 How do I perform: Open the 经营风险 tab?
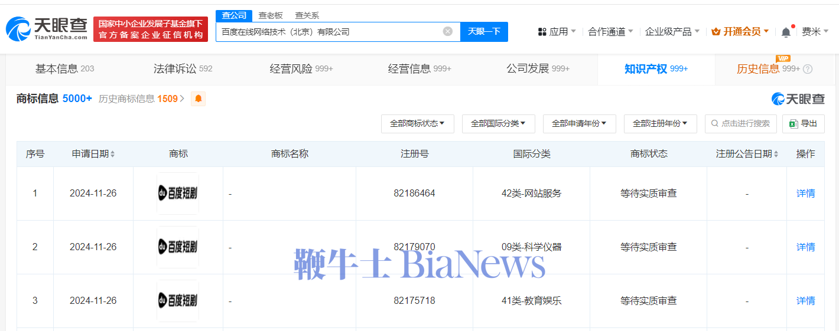[x=301, y=69]
